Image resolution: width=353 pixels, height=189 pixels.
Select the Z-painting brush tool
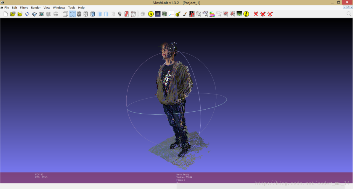point(185,14)
